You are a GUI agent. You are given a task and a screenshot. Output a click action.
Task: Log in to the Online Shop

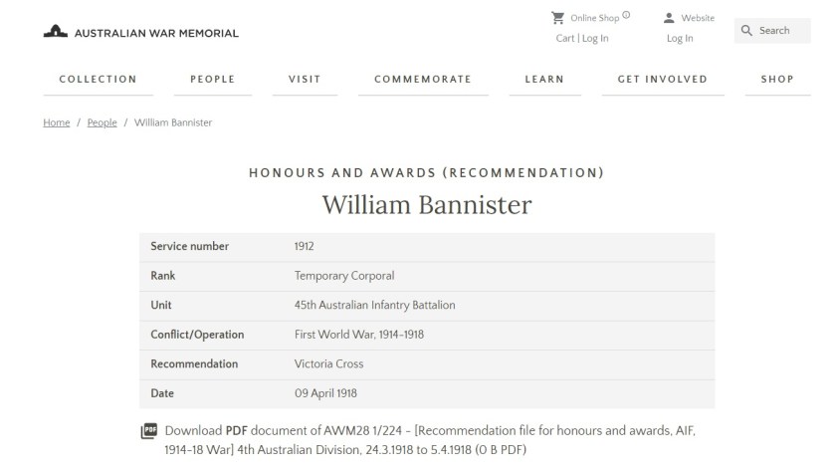click(595, 39)
